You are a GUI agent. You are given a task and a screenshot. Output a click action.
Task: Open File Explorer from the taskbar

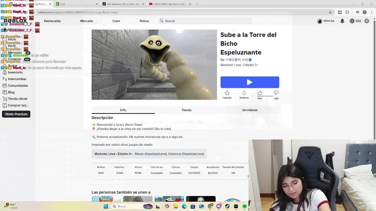(x=176, y=206)
